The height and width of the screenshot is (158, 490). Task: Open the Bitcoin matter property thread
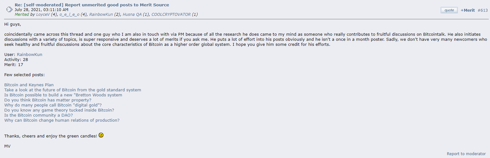(x=48, y=100)
